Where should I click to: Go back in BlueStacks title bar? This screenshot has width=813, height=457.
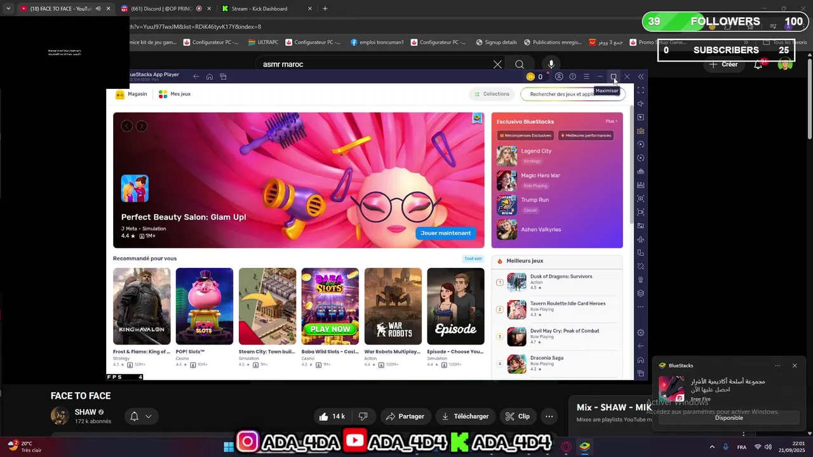(196, 77)
